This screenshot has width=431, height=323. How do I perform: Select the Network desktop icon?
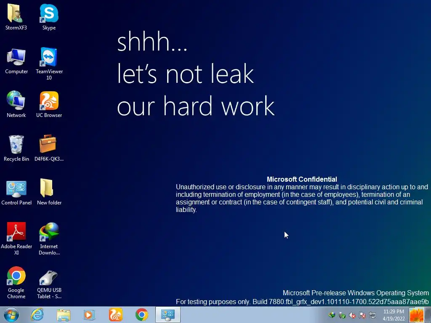(x=16, y=104)
